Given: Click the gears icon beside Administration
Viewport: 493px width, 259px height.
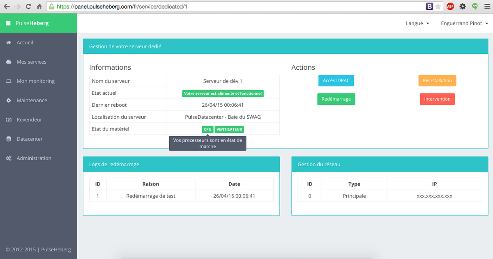Looking at the screenshot, I should coord(9,158).
